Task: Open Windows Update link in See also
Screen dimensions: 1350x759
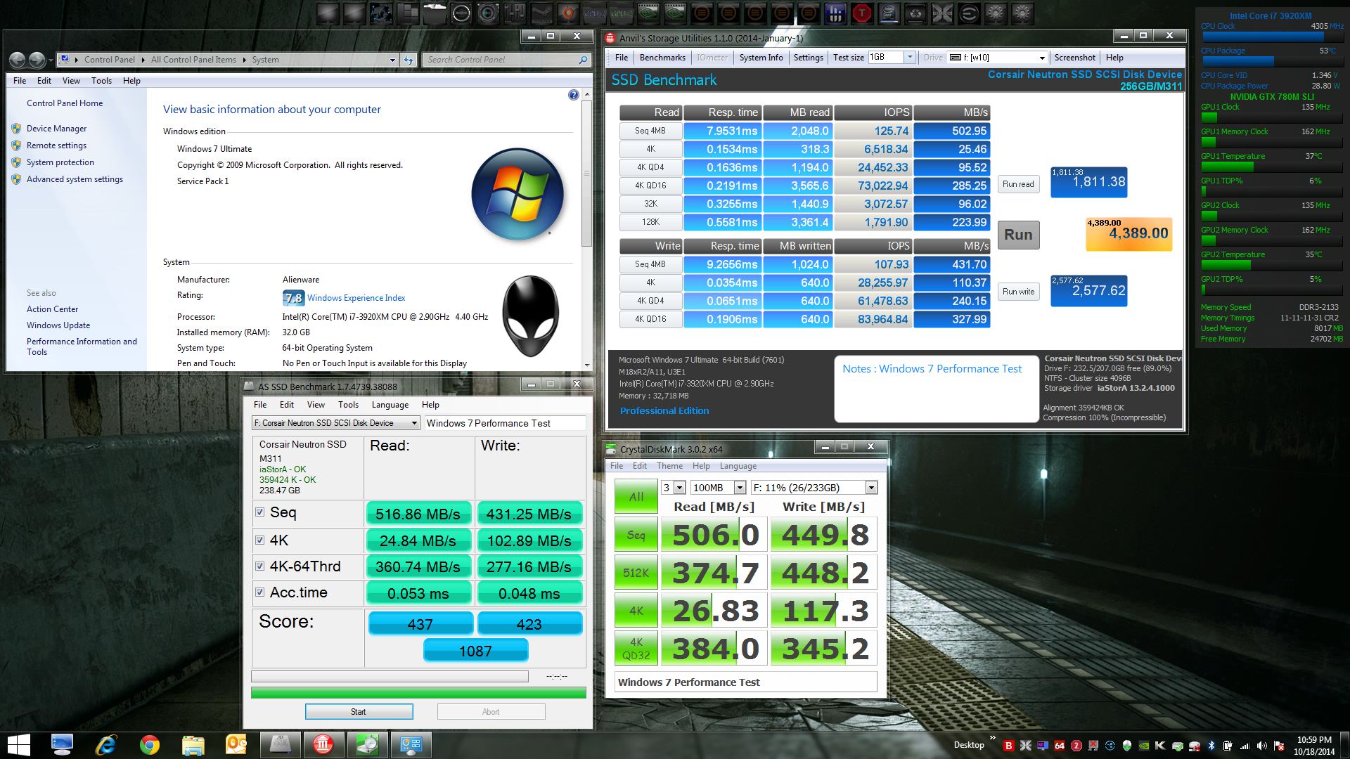Action: [x=58, y=325]
